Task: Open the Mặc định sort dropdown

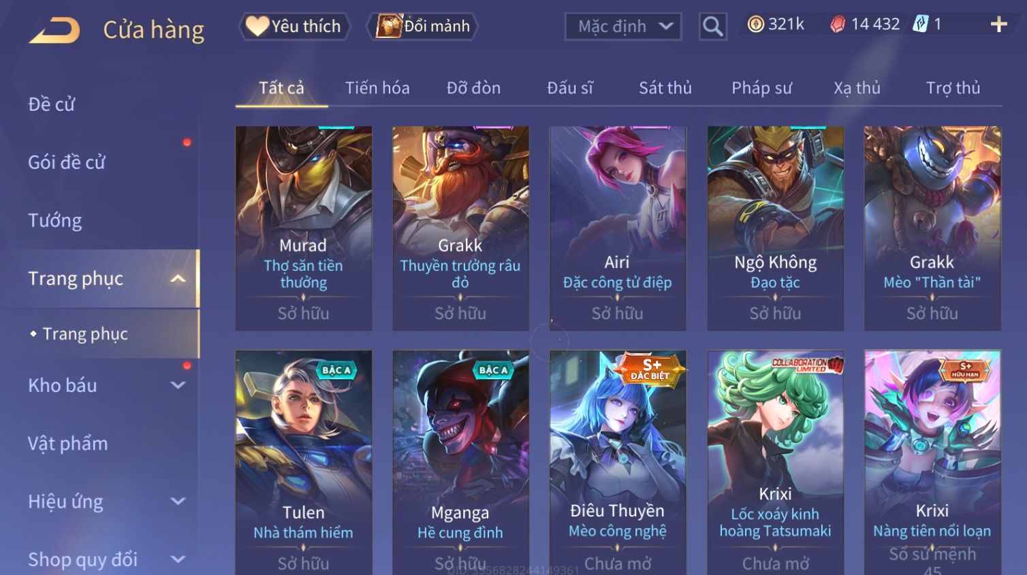Action: point(623,27)
